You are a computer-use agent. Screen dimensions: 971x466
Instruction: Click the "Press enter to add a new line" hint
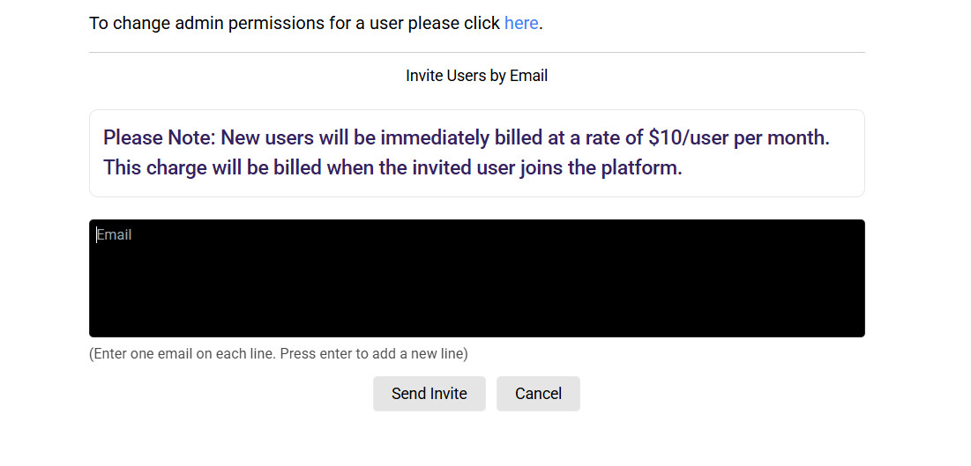point(374,354)
